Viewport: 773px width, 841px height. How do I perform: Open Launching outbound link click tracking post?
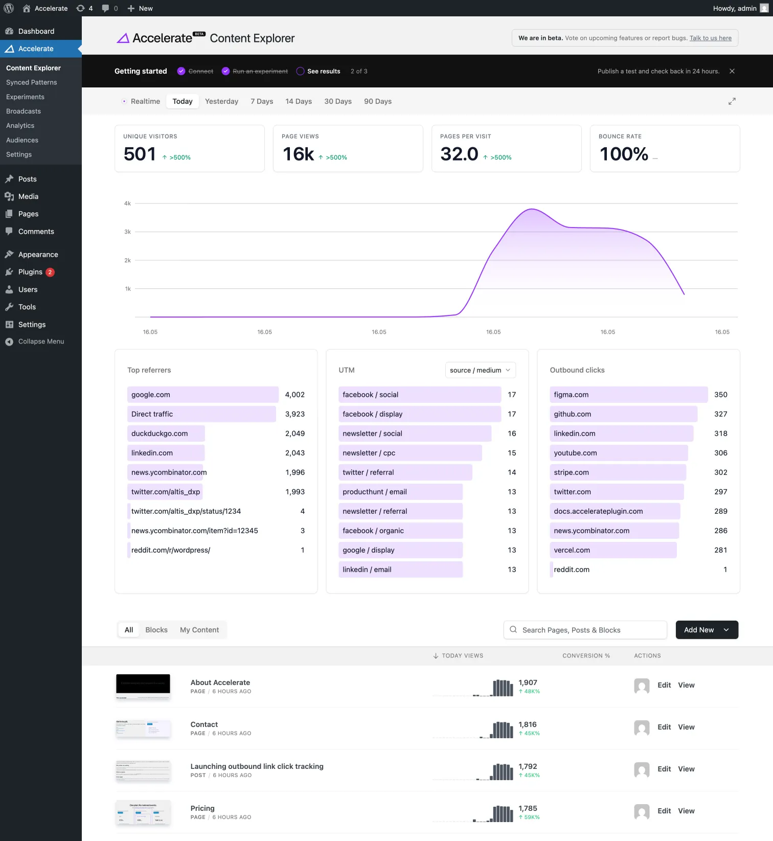point(257,766)
